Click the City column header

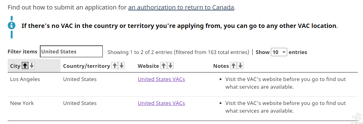tap(15, 66)
